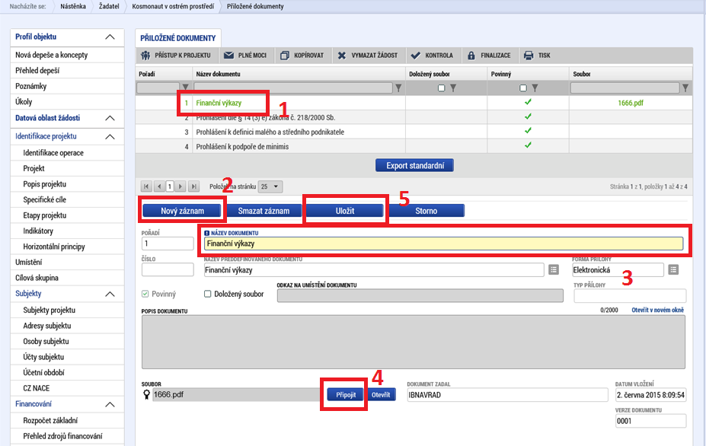Focus the Název dokumentu input field
This screenshot has height=446, width=706.
click(443, 244)
